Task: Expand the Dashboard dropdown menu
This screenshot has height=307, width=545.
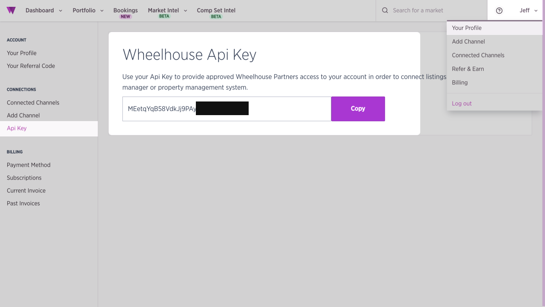Action: click(44, 11)
